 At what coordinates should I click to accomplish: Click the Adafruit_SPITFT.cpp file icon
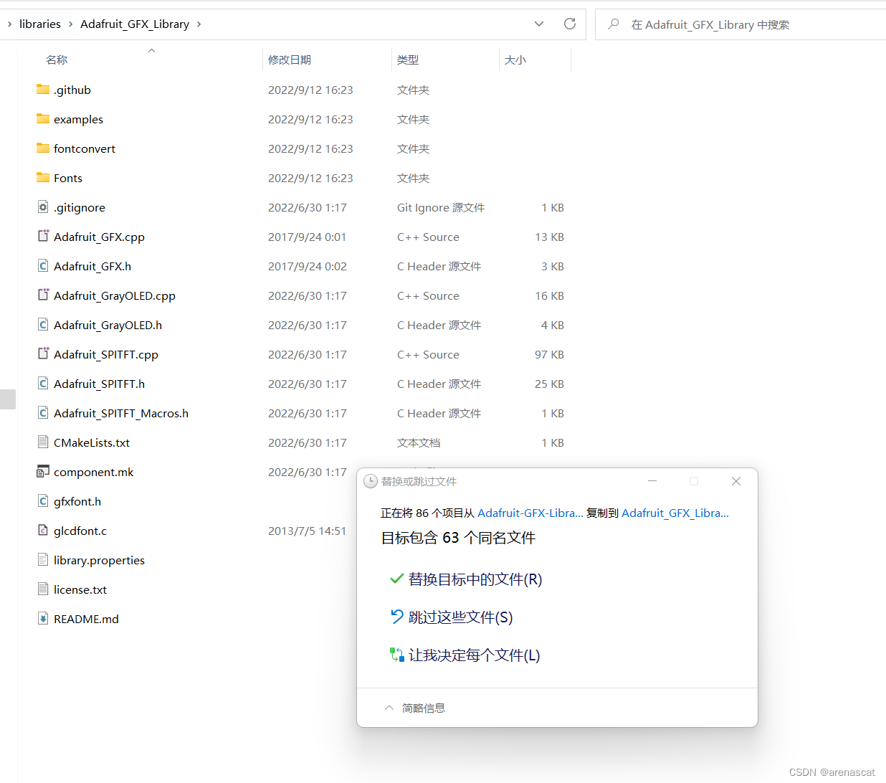pyautogui.click(x=43, y=354)
